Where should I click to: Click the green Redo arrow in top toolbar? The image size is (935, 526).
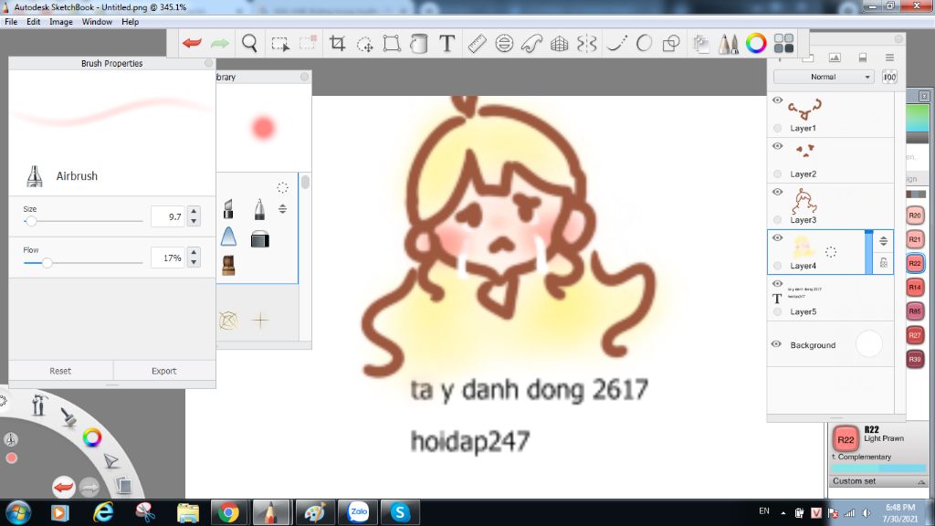point(220,44)
